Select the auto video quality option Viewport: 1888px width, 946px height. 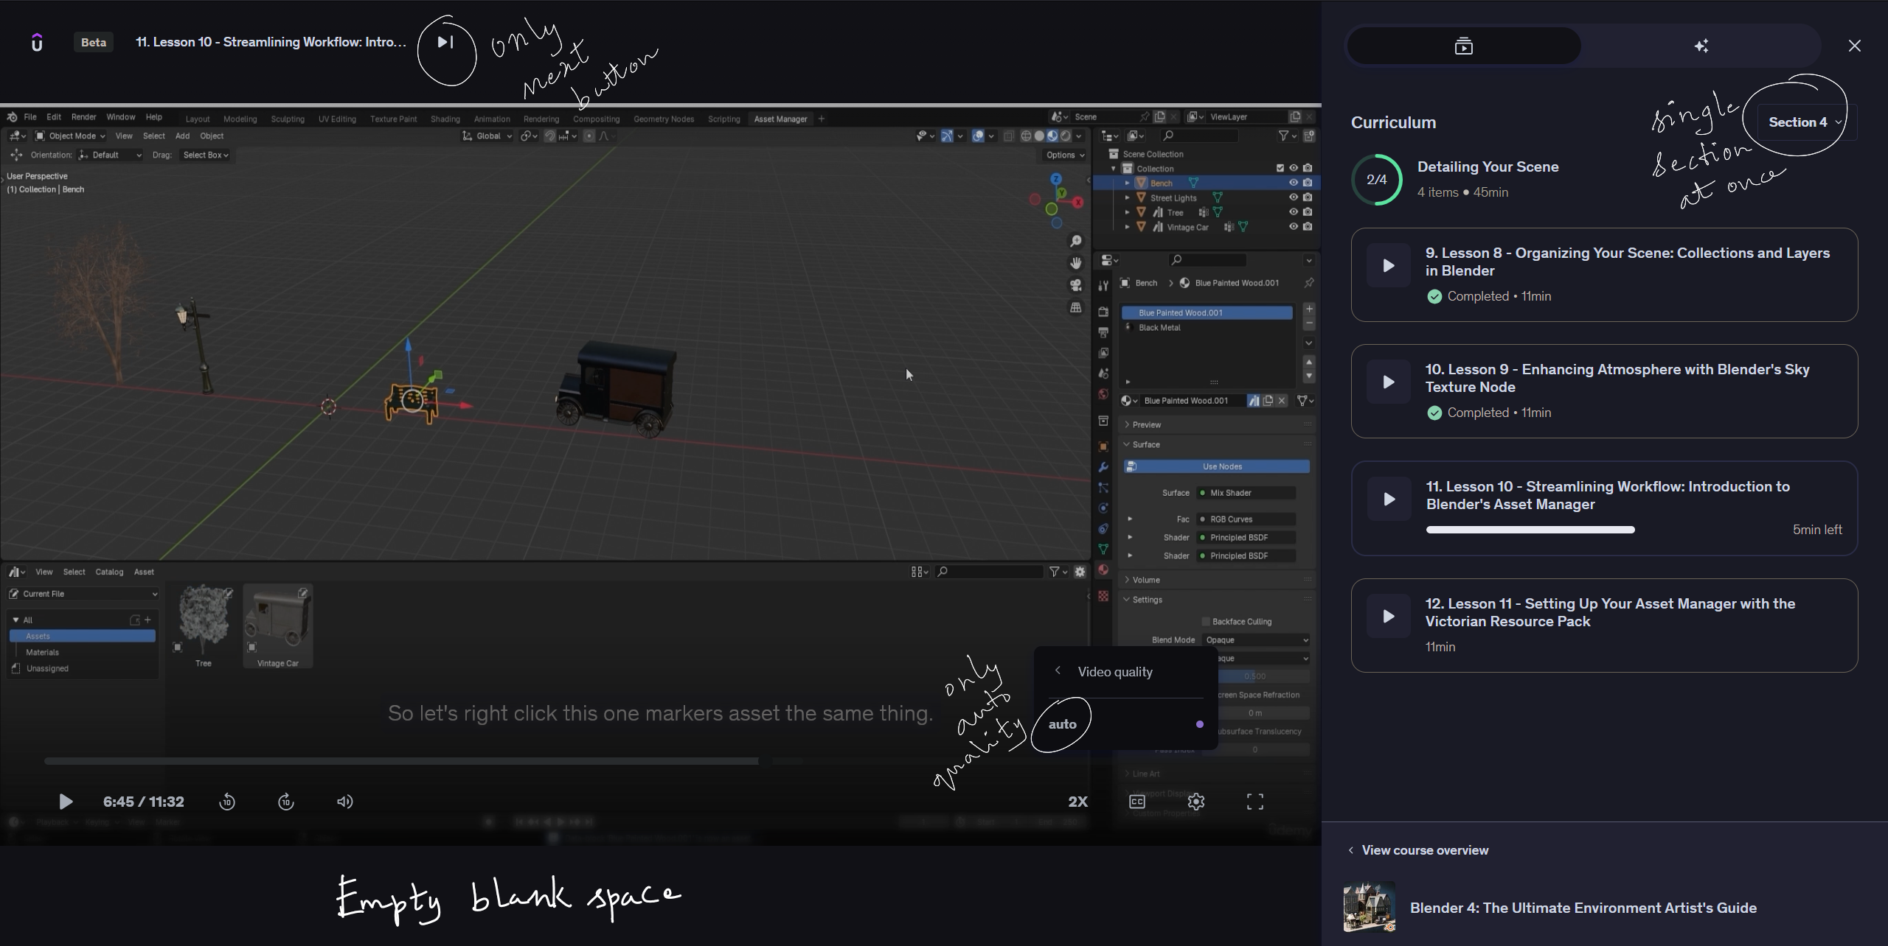click(1063, 724)
